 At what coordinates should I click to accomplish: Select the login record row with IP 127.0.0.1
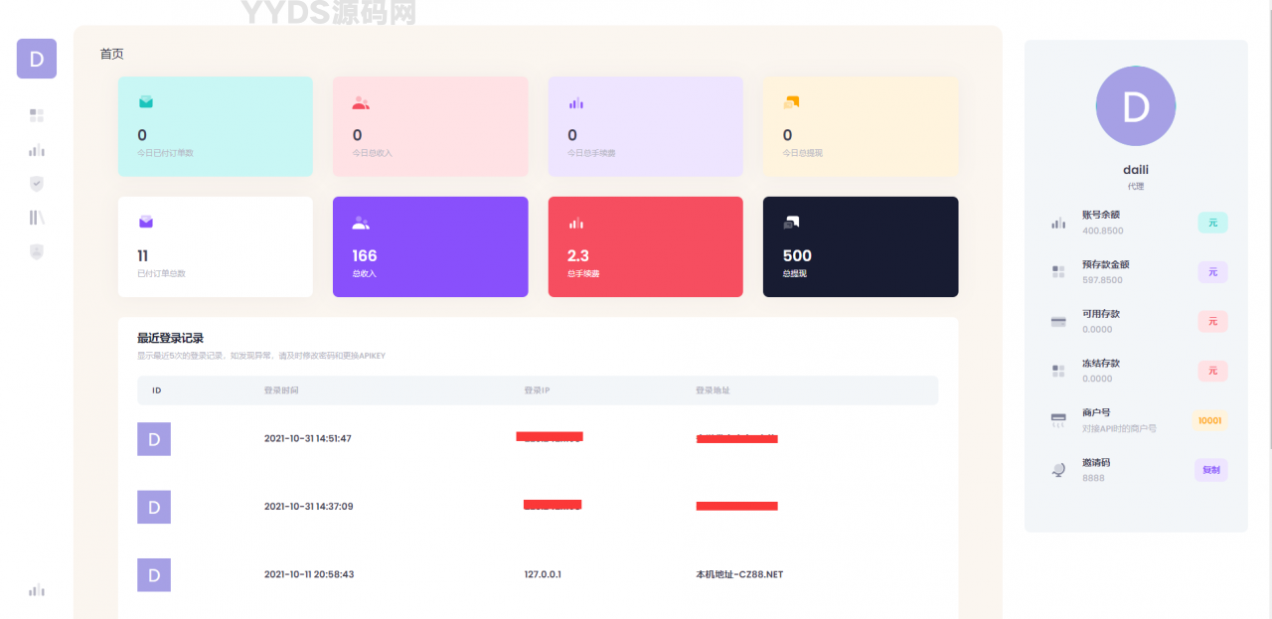pos(537,574)
